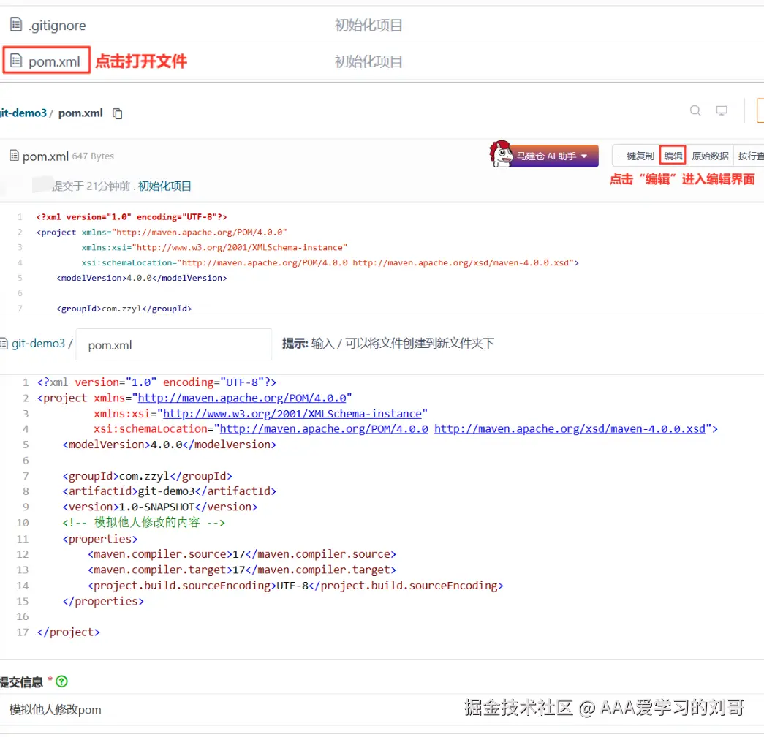Click the maven.compiler.target line in editor
The image size is (764, 737).
(242, 570)
